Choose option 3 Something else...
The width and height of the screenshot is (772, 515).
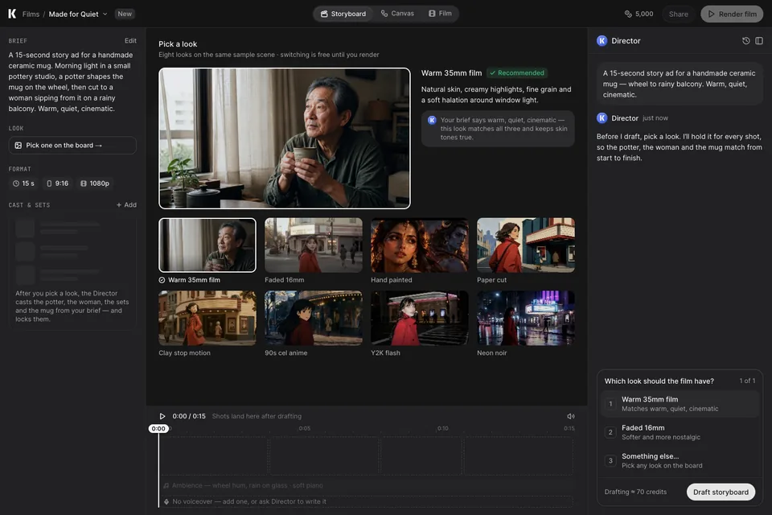click(x=680, y=461)
